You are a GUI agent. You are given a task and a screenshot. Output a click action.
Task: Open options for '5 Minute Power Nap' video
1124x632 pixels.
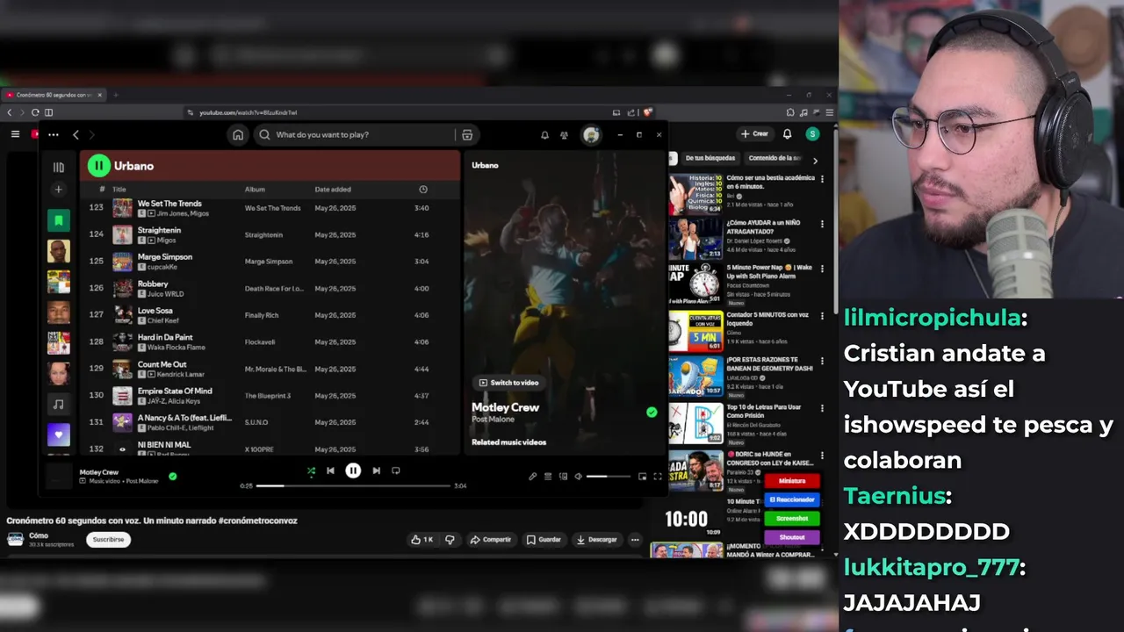tap(823, 268)
